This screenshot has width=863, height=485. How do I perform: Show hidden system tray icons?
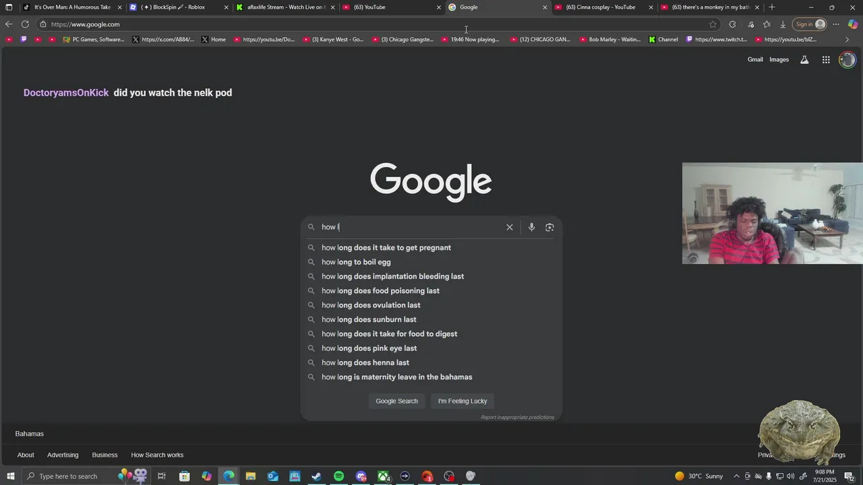736,476
